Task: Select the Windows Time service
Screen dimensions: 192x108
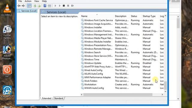Action: [x=122, y=59]
